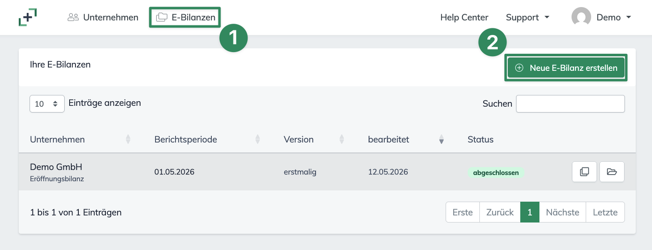This screenshot has width=652, height=250.
Task: Expand the Support dropdown menu
Action: point(528,17)
